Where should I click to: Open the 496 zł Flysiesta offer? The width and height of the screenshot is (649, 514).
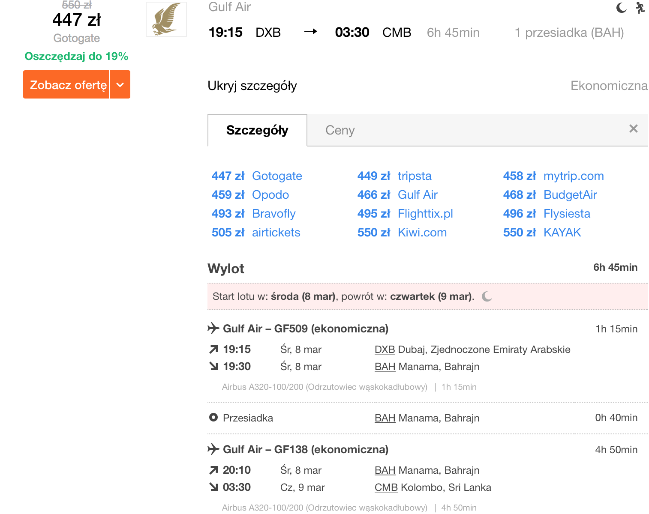pos(547,214)
